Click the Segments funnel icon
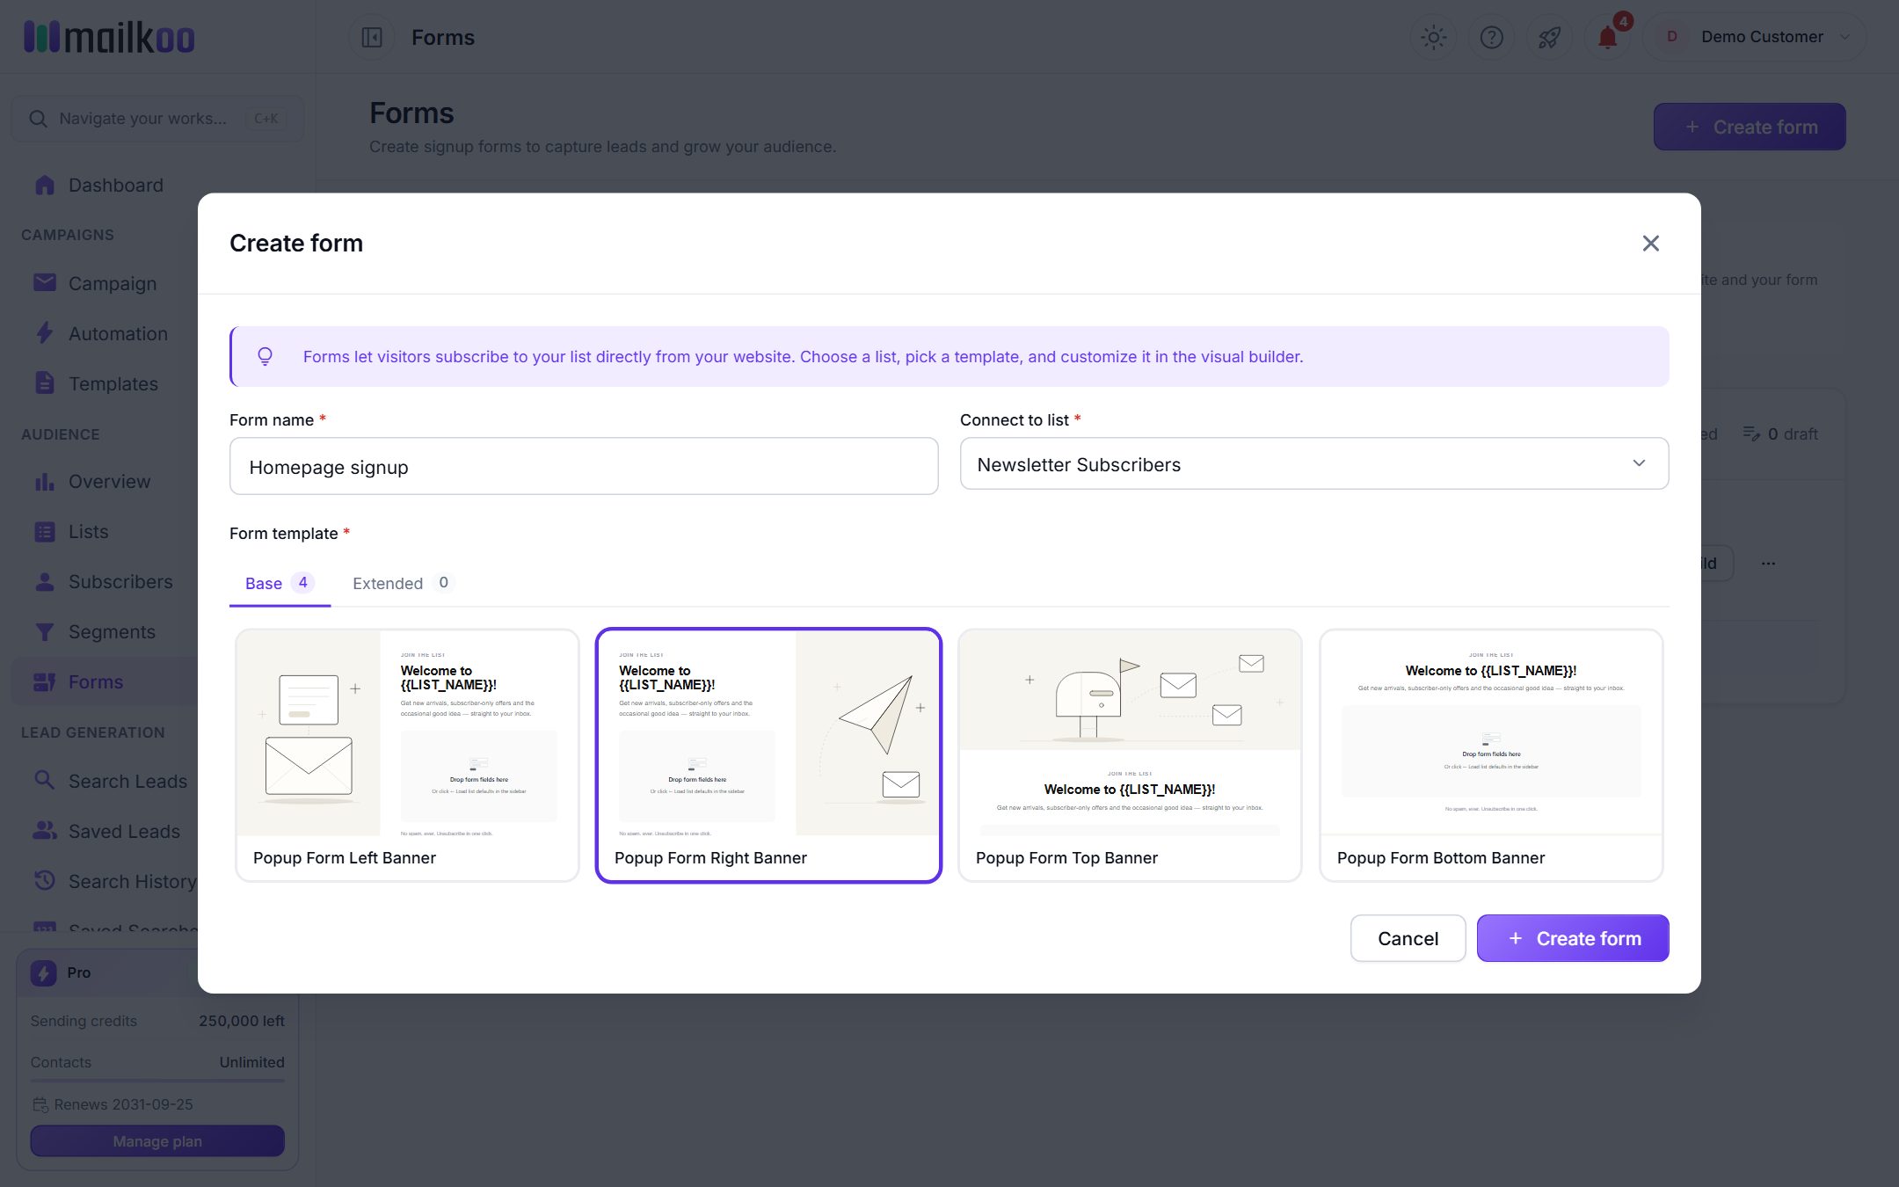The width and height of the screenshot is (1899, 1187). point(45,631)
